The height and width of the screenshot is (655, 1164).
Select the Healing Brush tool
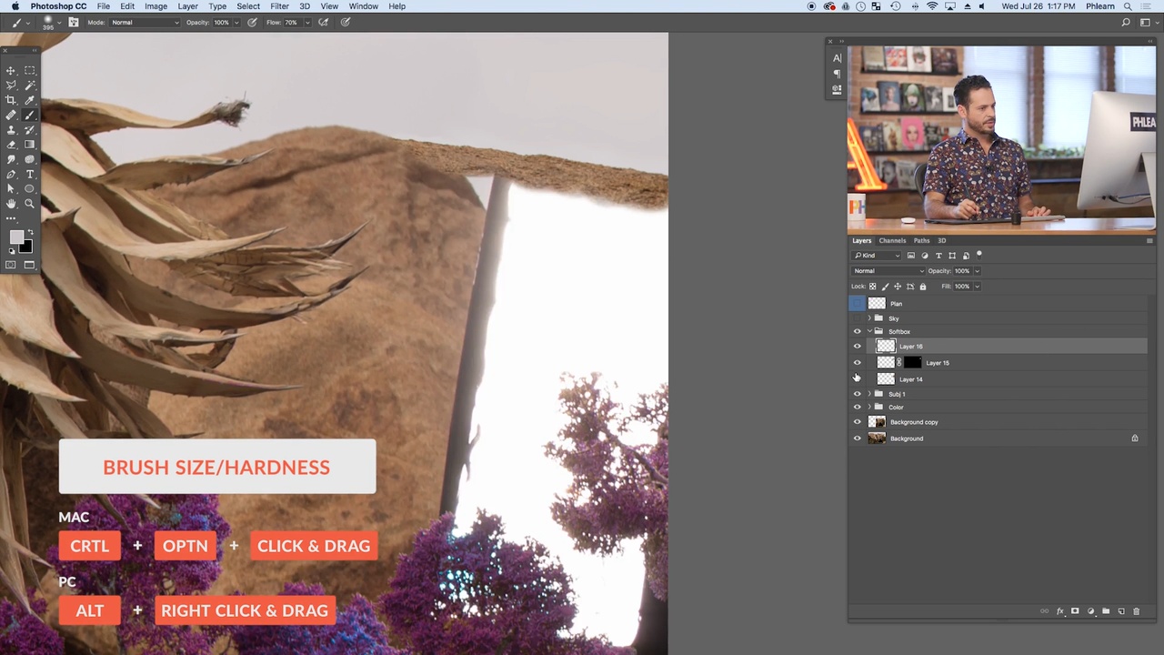[x=11, y=115]
